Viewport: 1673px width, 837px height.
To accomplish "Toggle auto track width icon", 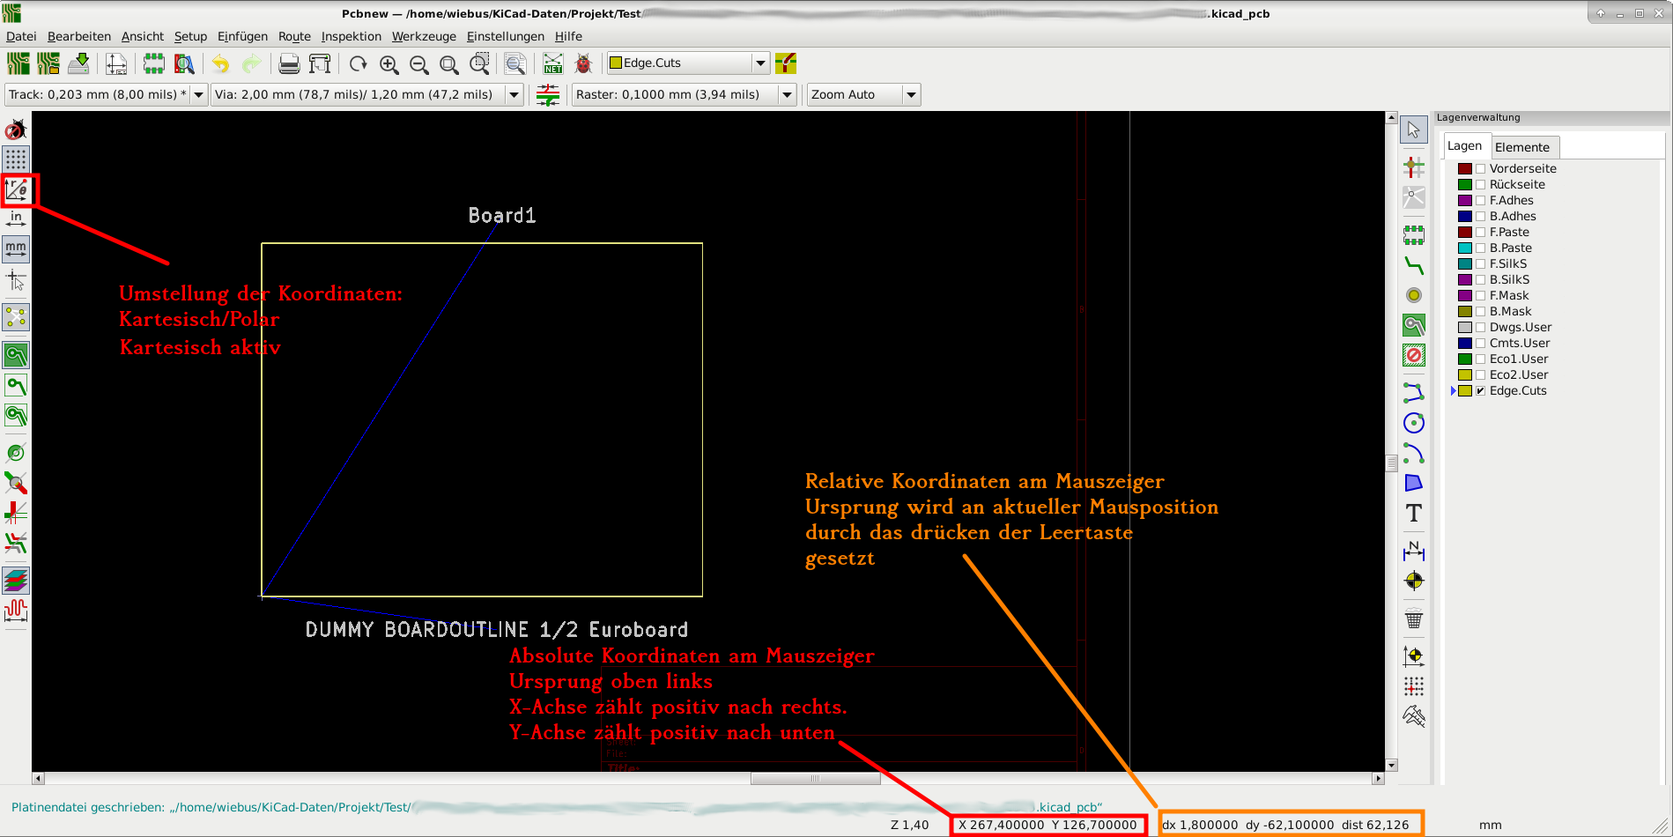I will click(x=548, y=94).
